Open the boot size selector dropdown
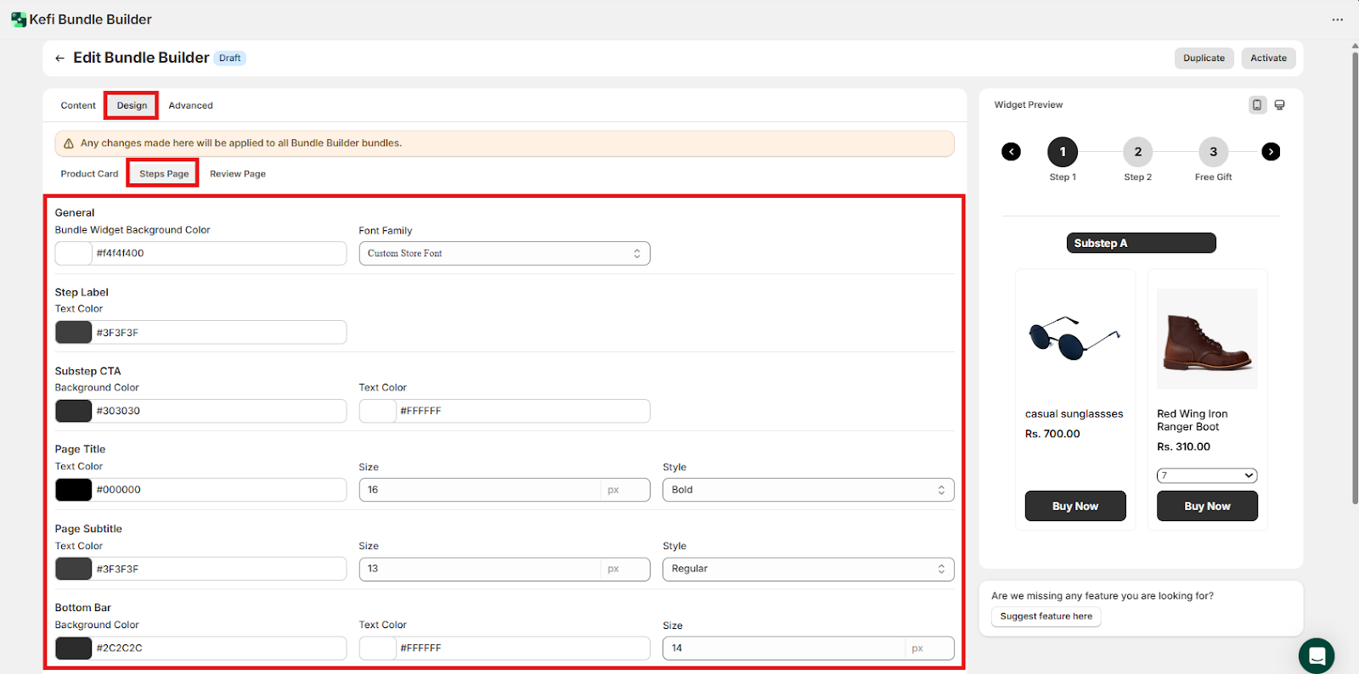This screenshot has width=1359, height=674. coord(1206,475)
